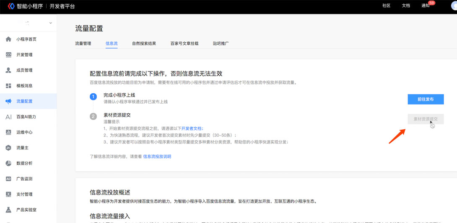Select the 百家号文章挂载 tab
This screenshot has height=223, width=457.
pos(184,44)
